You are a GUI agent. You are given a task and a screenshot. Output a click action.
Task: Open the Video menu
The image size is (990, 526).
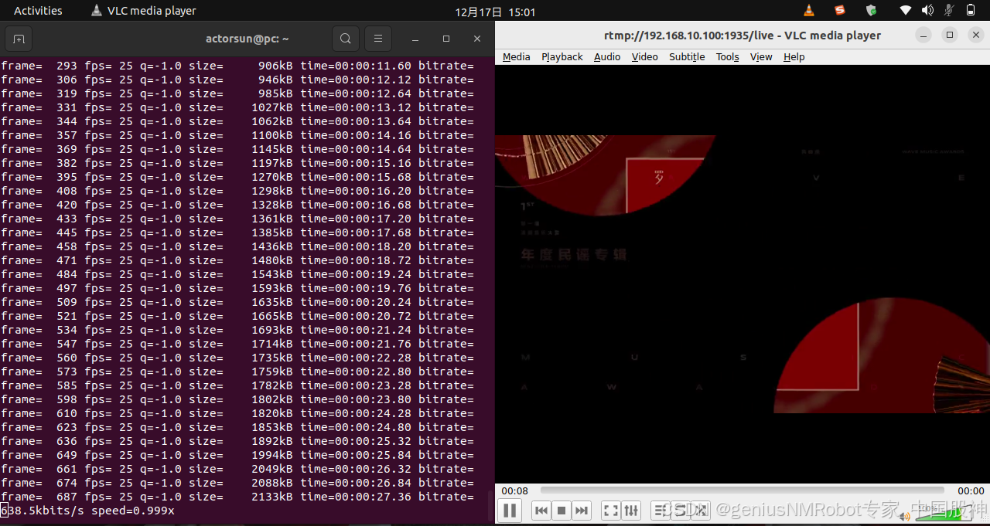(644, 56)
